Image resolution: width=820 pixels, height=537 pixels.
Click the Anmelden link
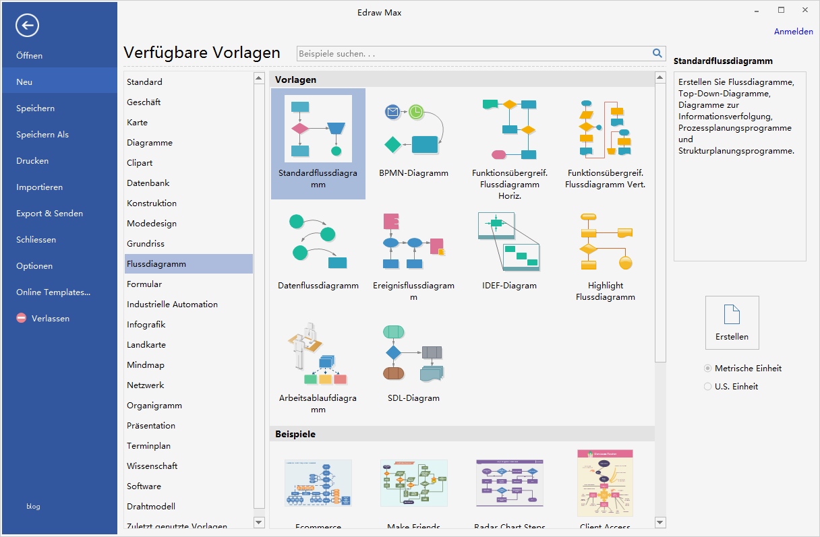click(x=793, y=31)
